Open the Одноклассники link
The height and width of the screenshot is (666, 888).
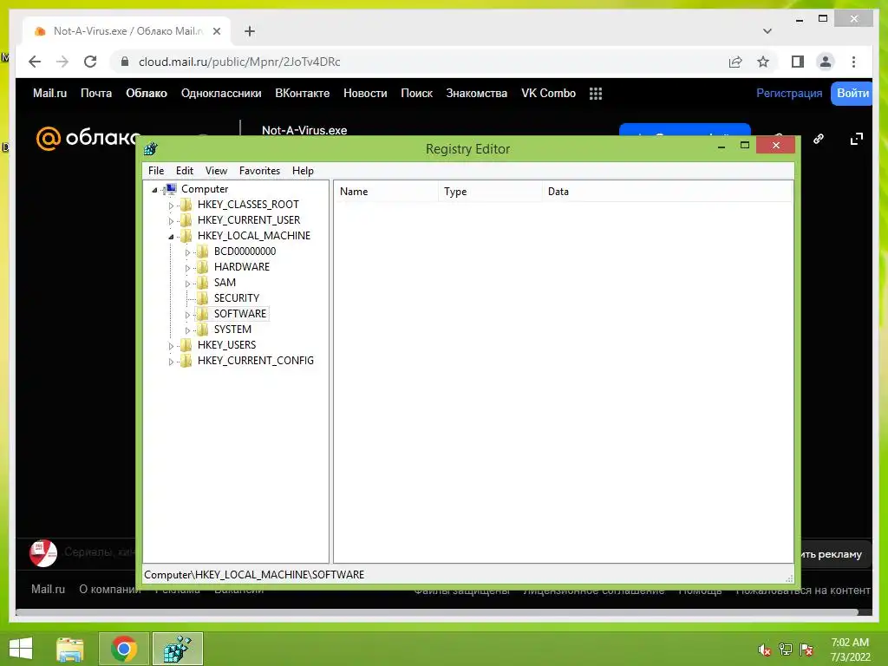click(x=221, y=93)
